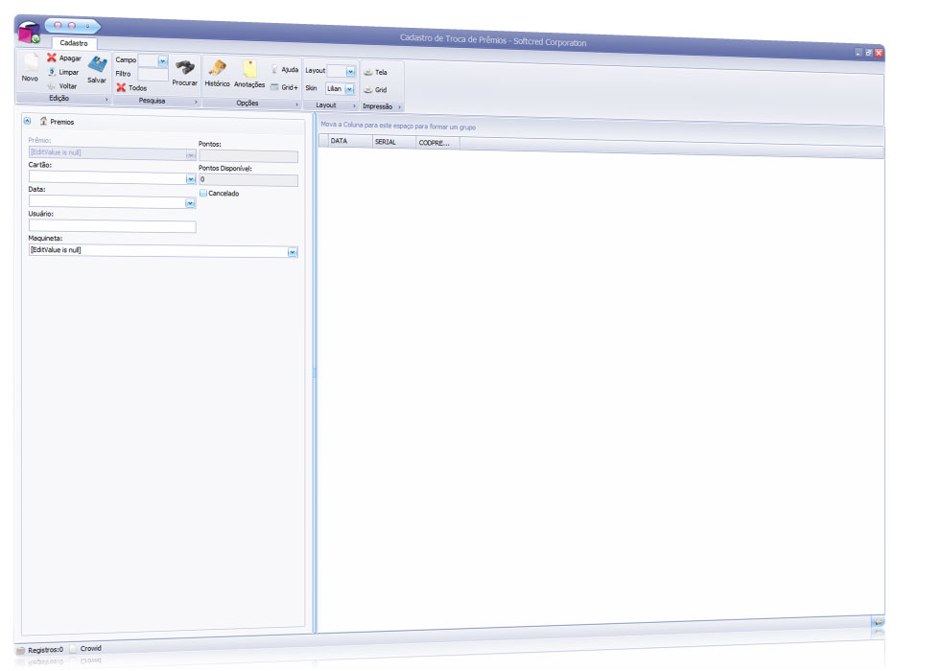This screenshot has width=942, height=671.
Task: Select the Cadastro ribbon tab
Action: (74, 43)
